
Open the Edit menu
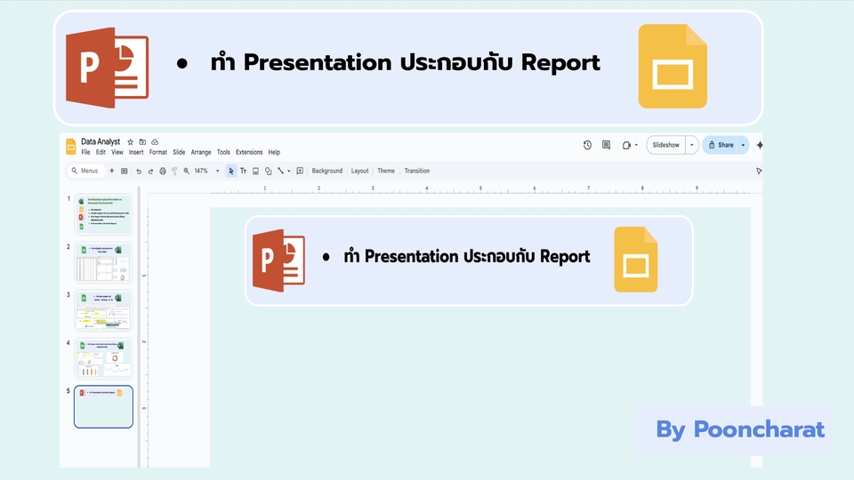(x=101, y=152)
